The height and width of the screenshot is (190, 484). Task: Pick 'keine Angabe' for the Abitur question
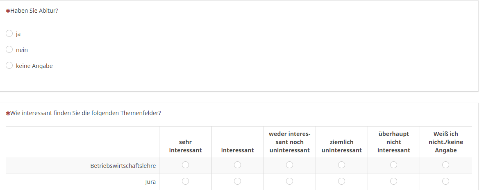pyautogui.click(x=9, y=66)
